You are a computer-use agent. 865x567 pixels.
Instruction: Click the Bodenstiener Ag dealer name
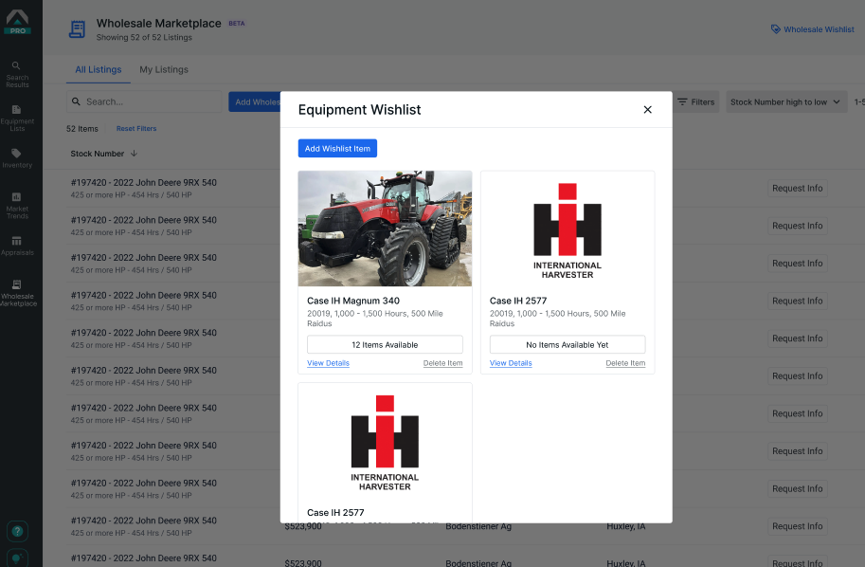478,526
